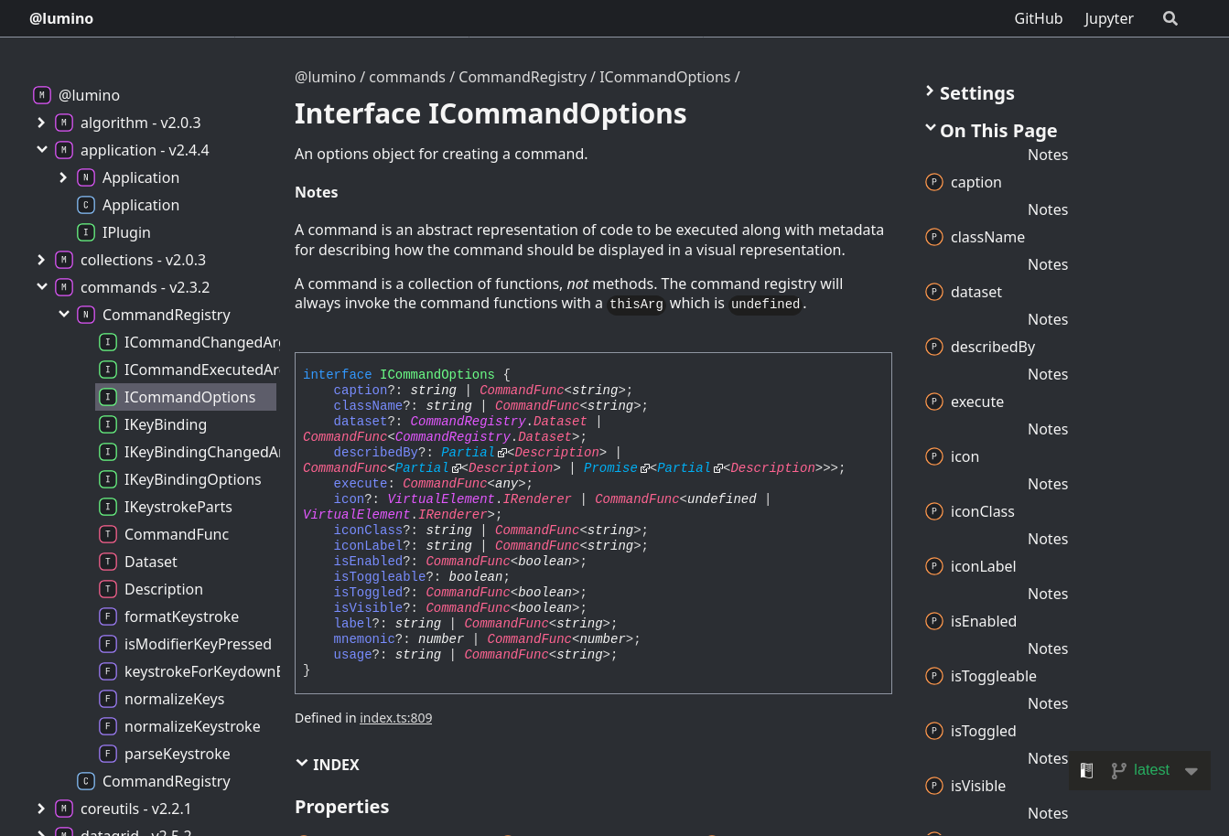Click external link icon after Promise
Viewport: 1229px width, 836px height.
pyautogui.click(x=645, y=468)
